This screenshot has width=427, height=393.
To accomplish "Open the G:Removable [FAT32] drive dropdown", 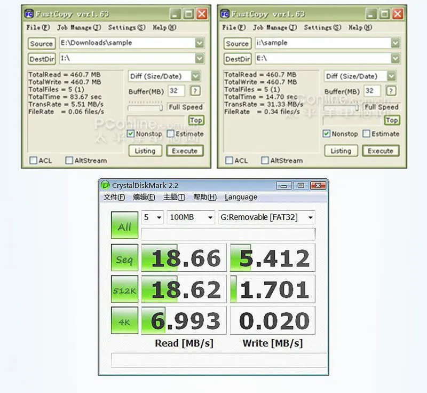I will click(266, 217).
